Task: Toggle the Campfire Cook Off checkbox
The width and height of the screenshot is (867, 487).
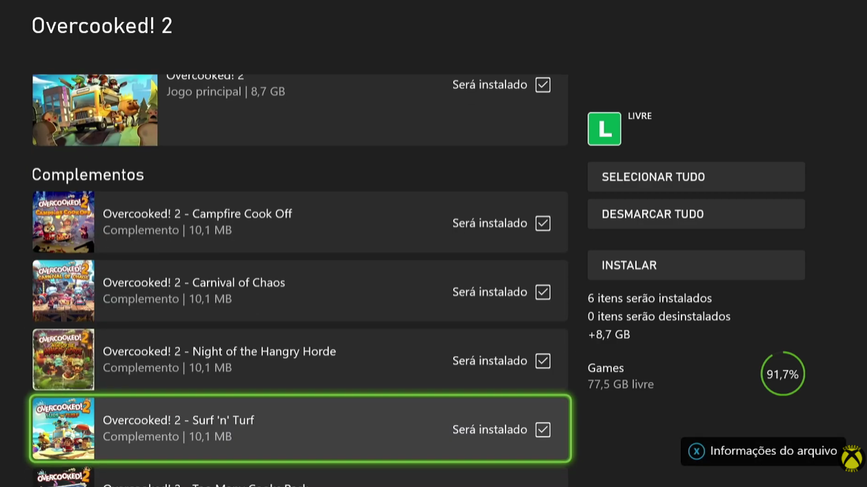Action: (x=543, y=223)
